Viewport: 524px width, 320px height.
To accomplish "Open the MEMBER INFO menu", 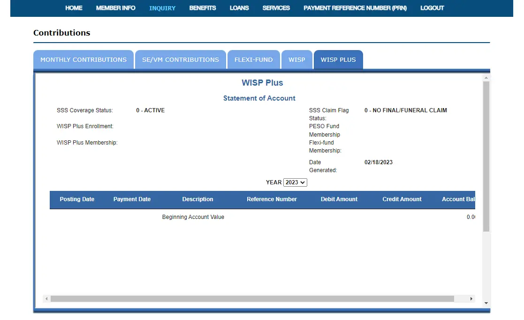I will pos(115,8).
